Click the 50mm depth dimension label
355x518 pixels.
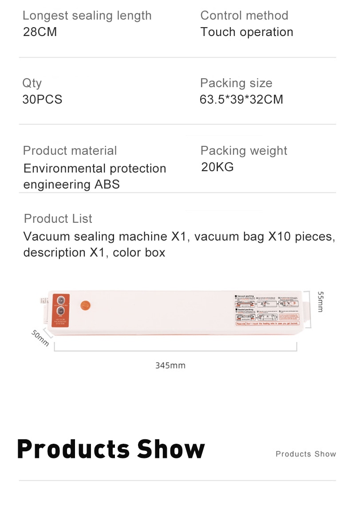point(40,338)
